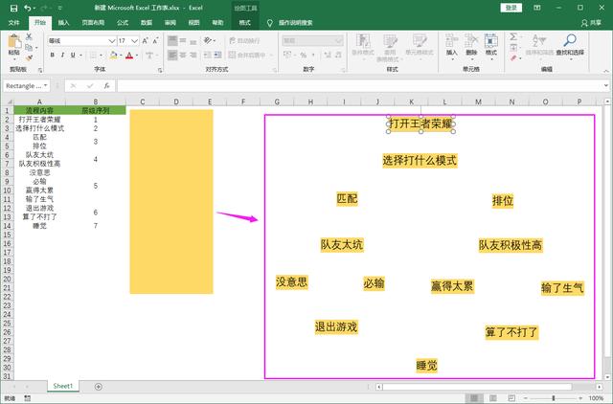This screenshot has height=404, width=613.
Task: Open the Font settings dialog launcher
Action: (x=160, y=70)
